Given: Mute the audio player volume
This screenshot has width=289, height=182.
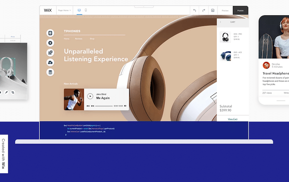Looking at the screenshot, I should pos(126,106).
